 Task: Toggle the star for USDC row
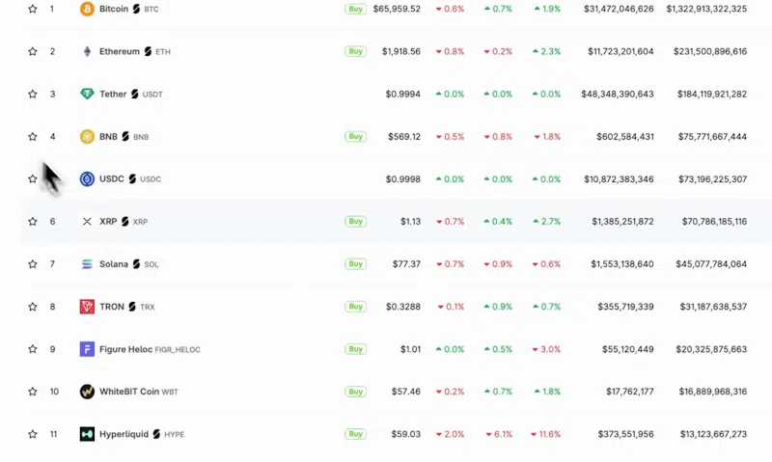point(33,179)
